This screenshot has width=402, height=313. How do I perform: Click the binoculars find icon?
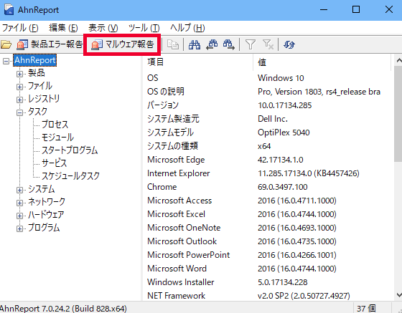pos(195,44)
